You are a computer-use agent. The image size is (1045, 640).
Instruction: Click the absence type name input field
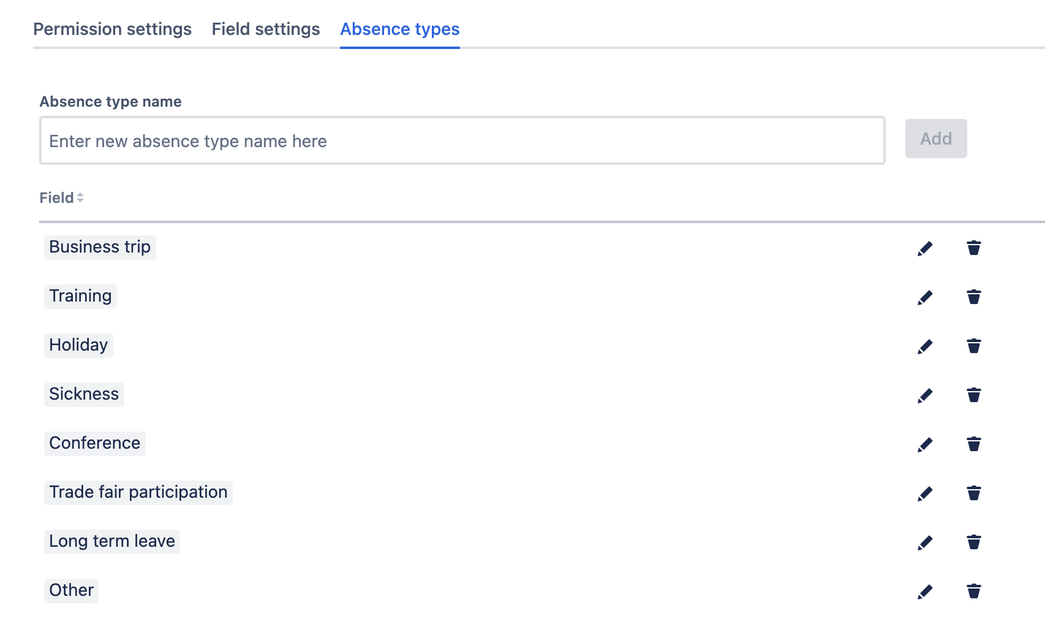(x=462, y=140)
